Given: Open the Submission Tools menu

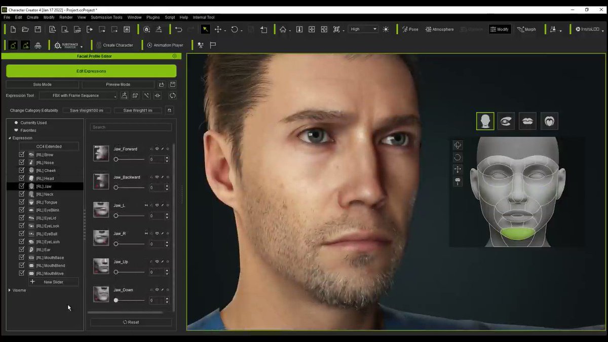Looking at the screenshot, I should (106, 17).
